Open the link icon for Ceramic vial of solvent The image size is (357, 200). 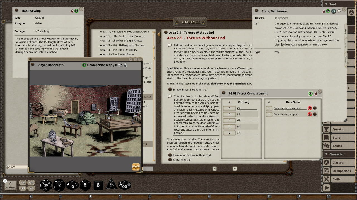315,108
